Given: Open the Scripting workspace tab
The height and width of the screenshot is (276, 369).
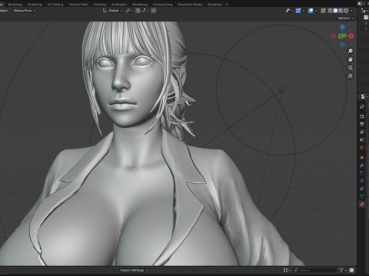Looking at the screenshot, I should click(214, 5).
